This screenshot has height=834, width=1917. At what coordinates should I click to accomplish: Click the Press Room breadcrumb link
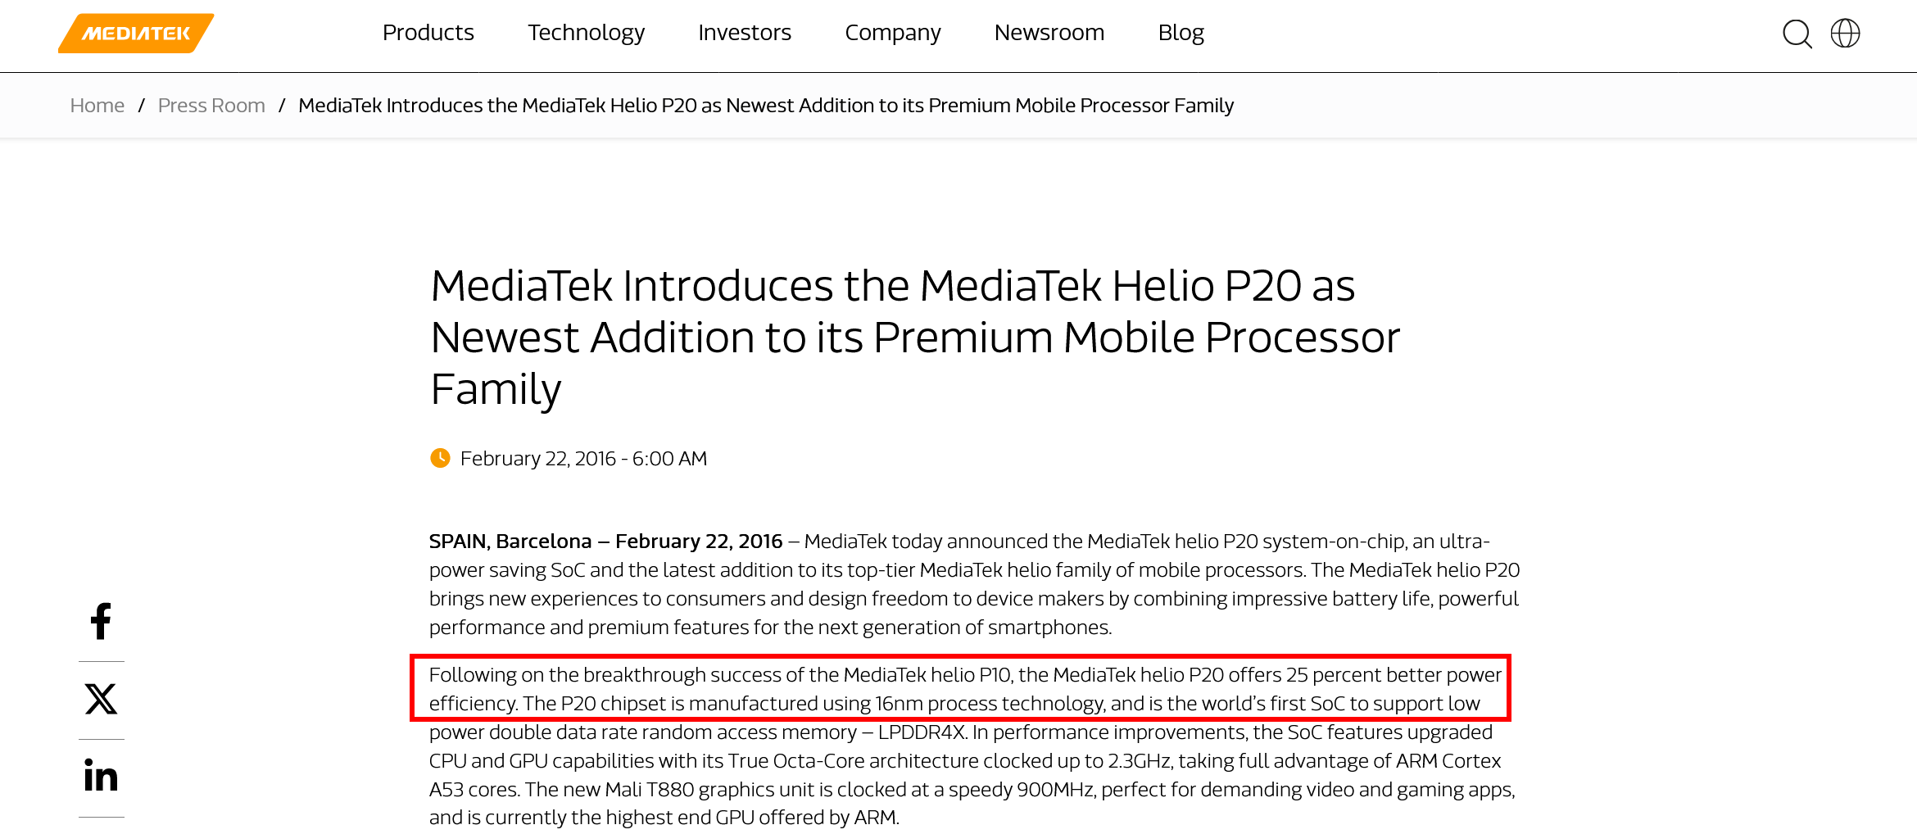pyautogui.click(x=211, y=106)
